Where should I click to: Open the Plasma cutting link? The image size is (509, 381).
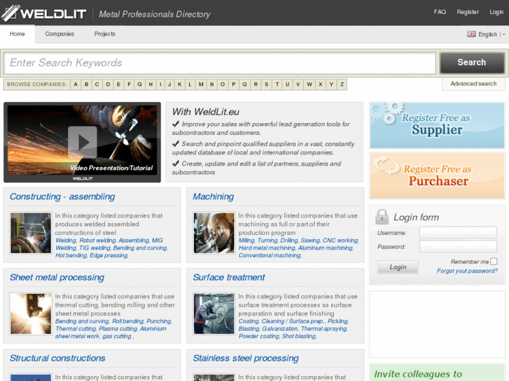(118, 329)
